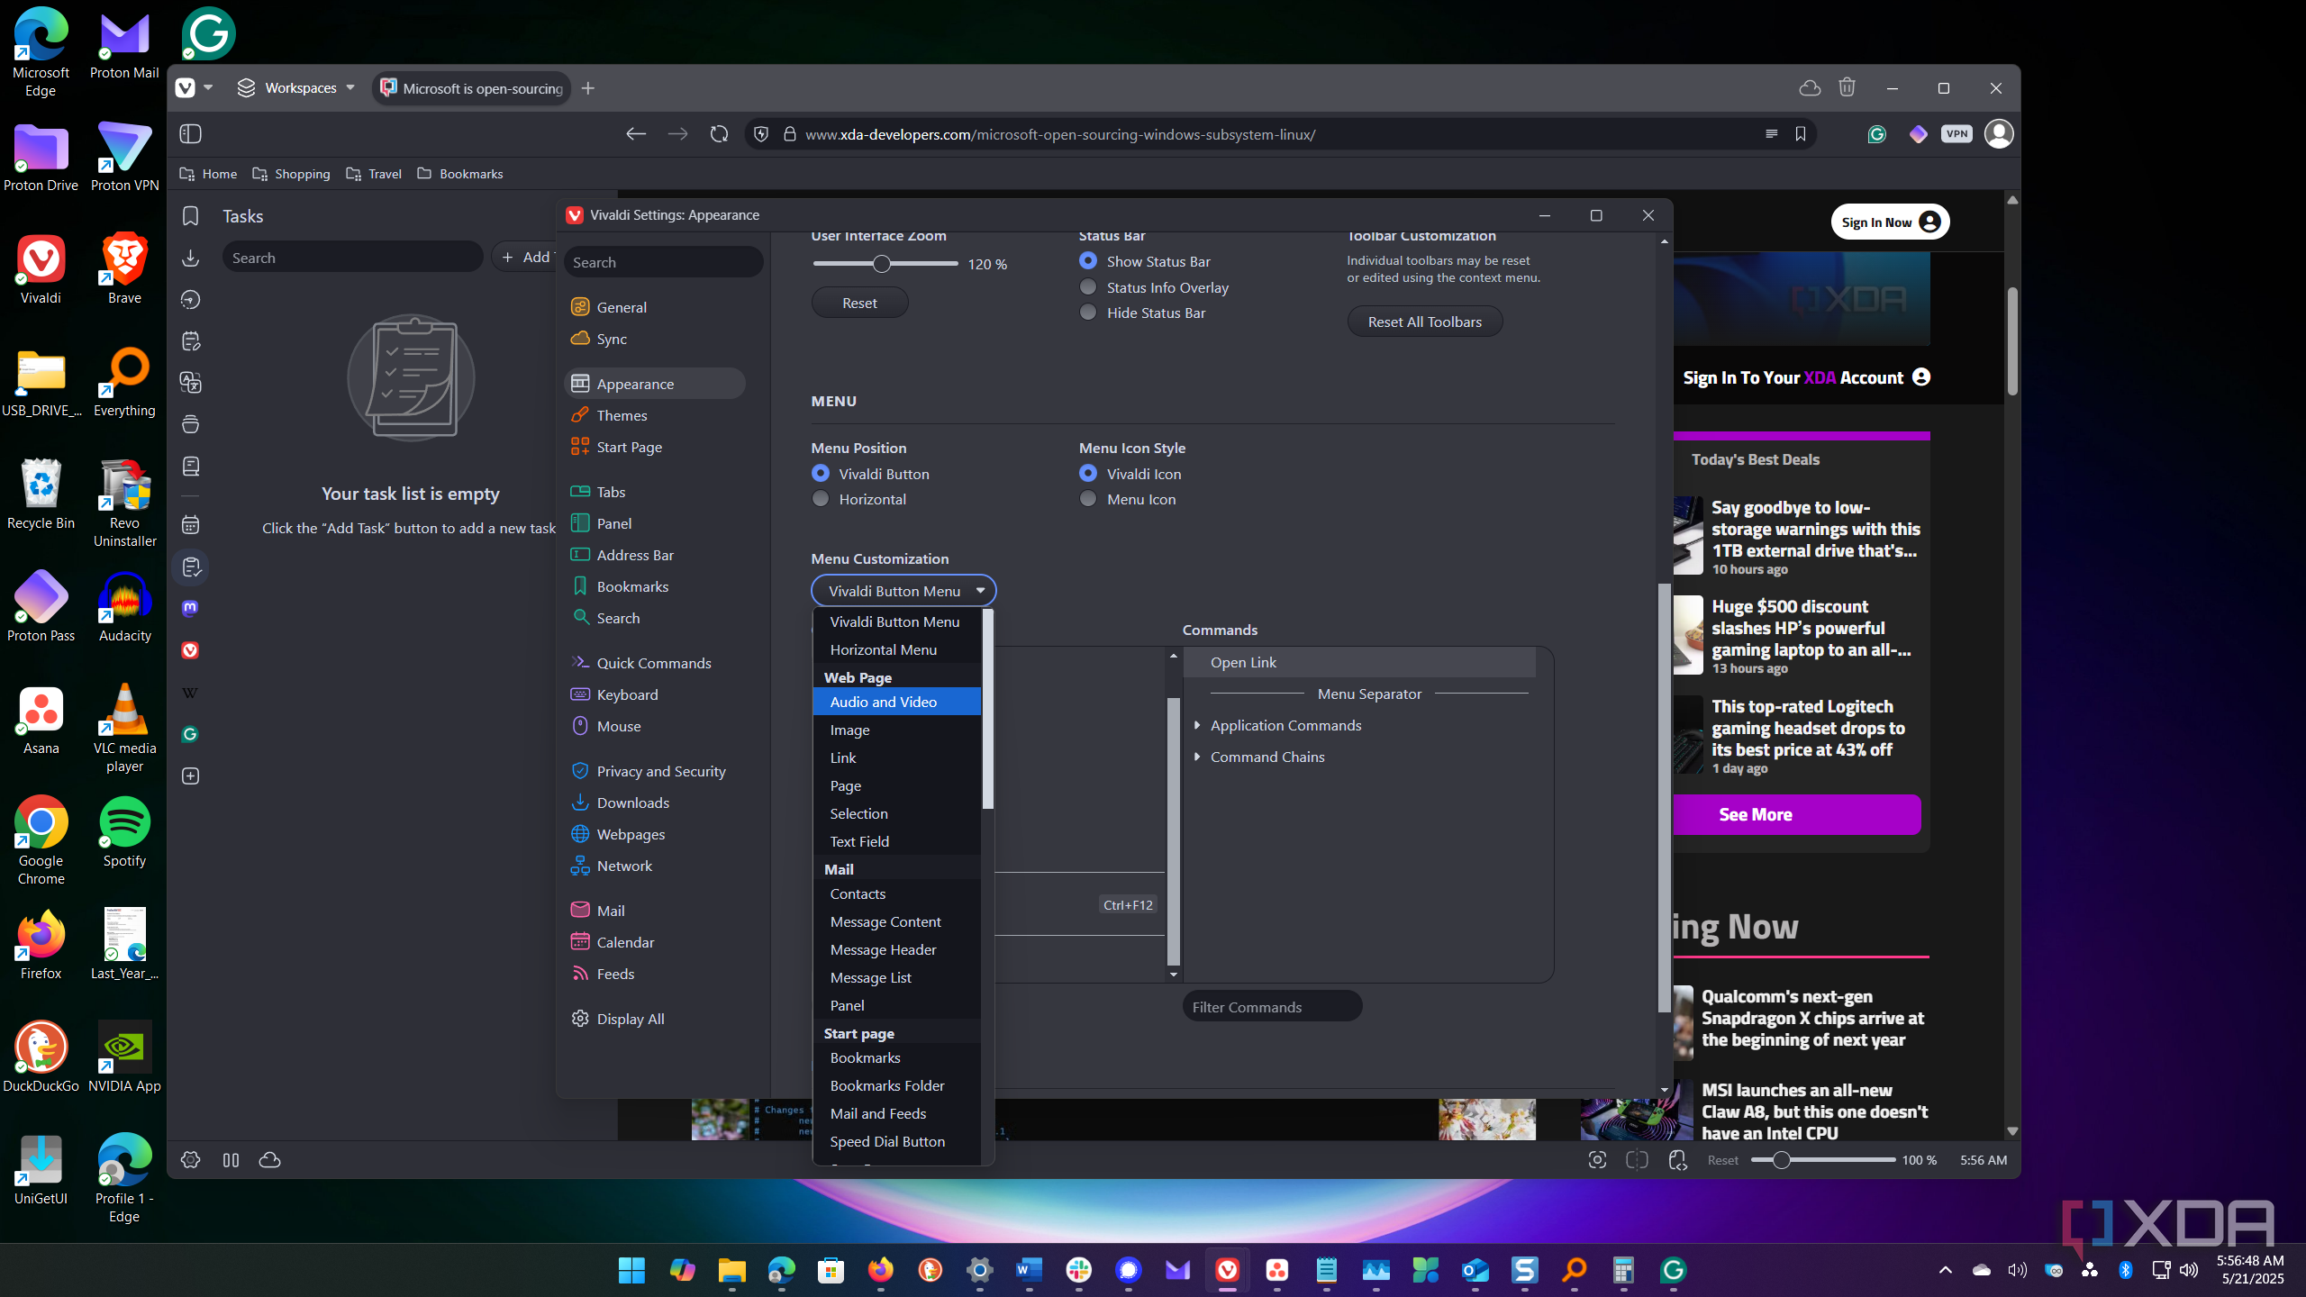Add a new web panel
Viewport: 2306px width, 1297px height.
click(x=190, y=776)
